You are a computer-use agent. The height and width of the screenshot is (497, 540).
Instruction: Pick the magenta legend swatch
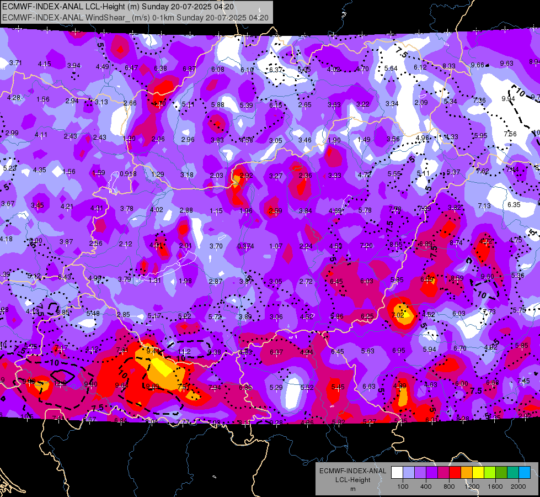coord(443,473)
